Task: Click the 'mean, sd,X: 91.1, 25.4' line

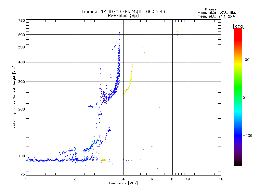Action: coord(216,16)
